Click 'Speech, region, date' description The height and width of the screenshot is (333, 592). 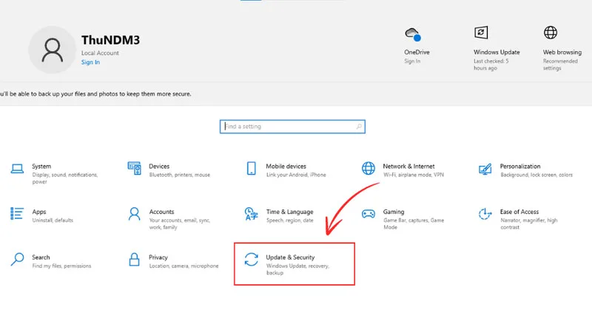pyautogui.click(x=289, y=220)
